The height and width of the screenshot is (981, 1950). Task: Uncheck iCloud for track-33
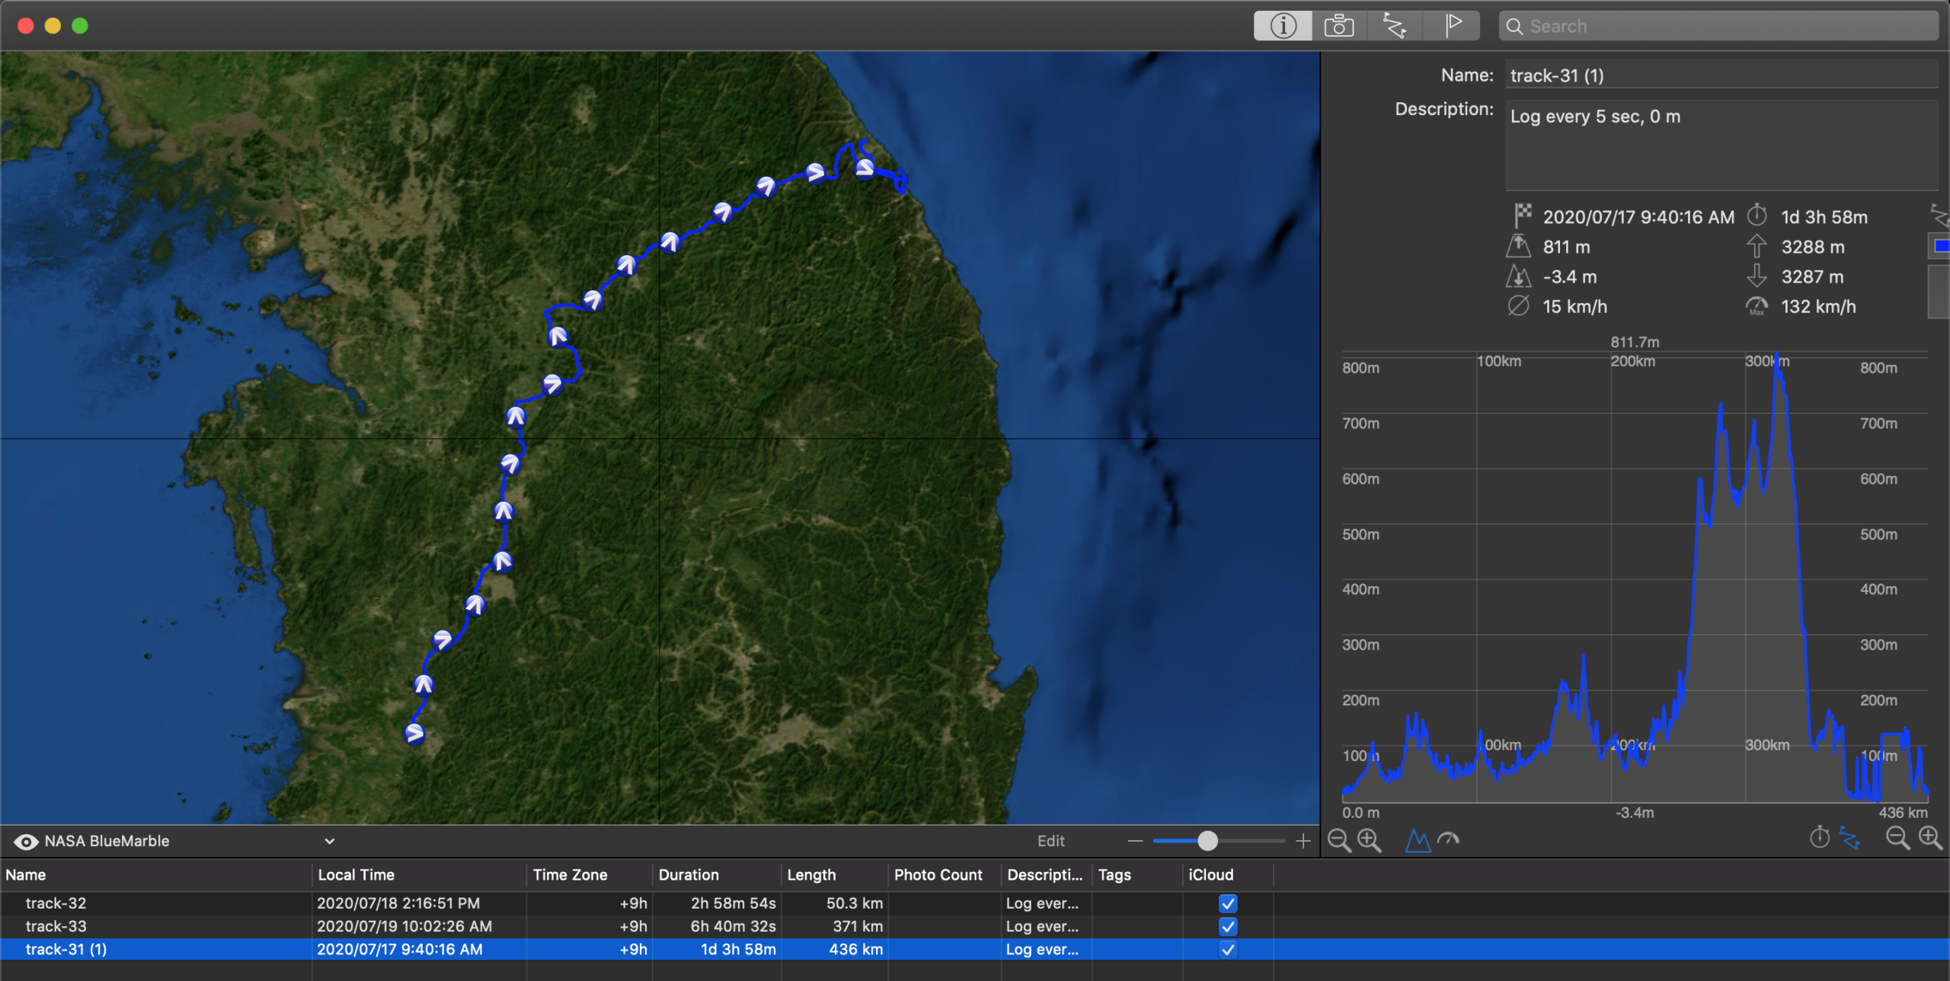[x=1228, y=926]
